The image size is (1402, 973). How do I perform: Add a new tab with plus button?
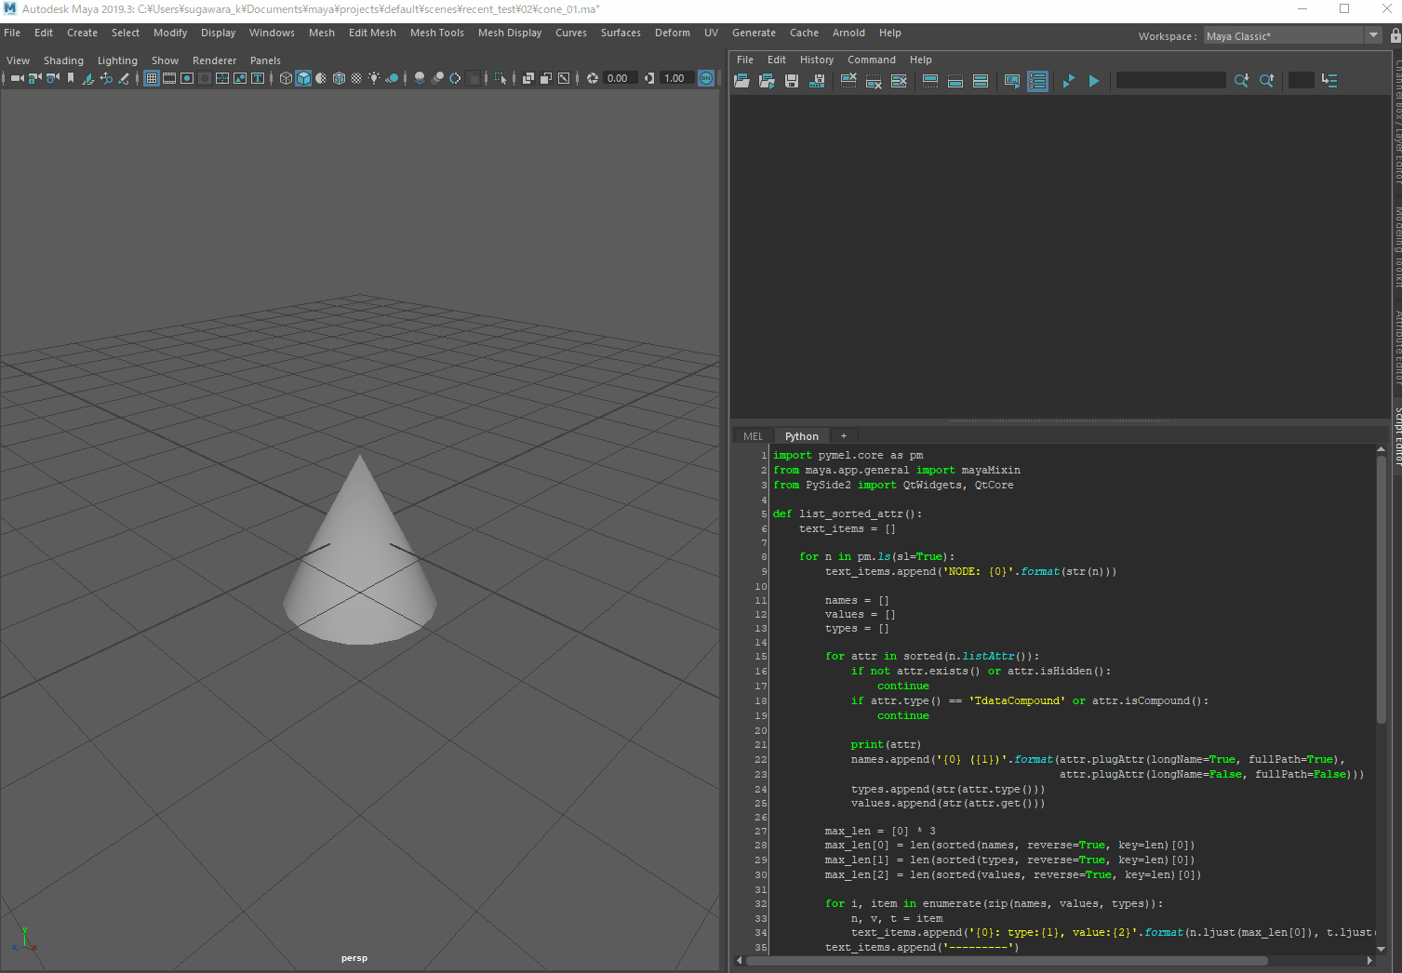coord(844,436)
